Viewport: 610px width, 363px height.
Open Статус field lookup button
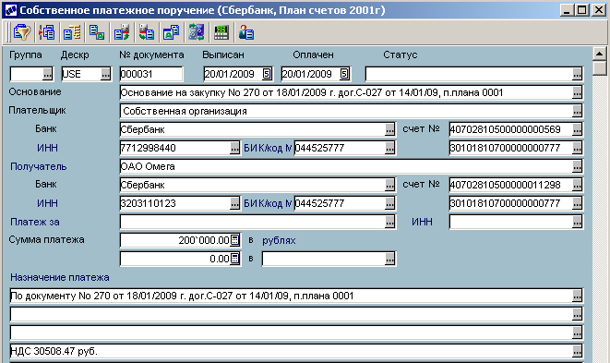578,74
